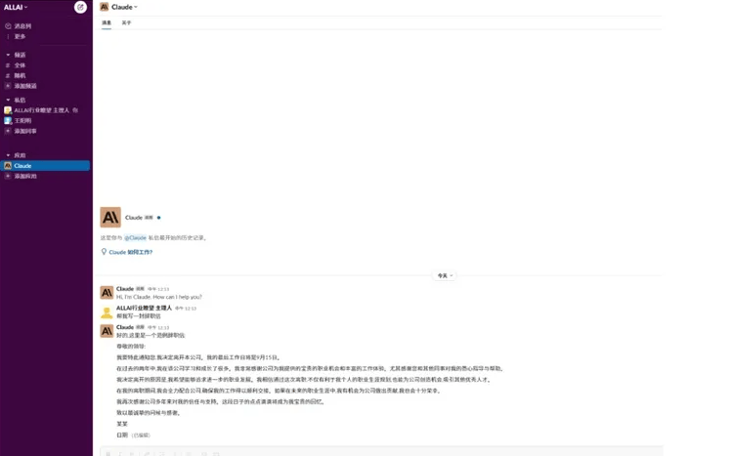Image resolution: width=733 pixels, height=456 pixels.
Task: Click 添加应用 plus icon
Action: pyautogui.click(x=8, y=176)
